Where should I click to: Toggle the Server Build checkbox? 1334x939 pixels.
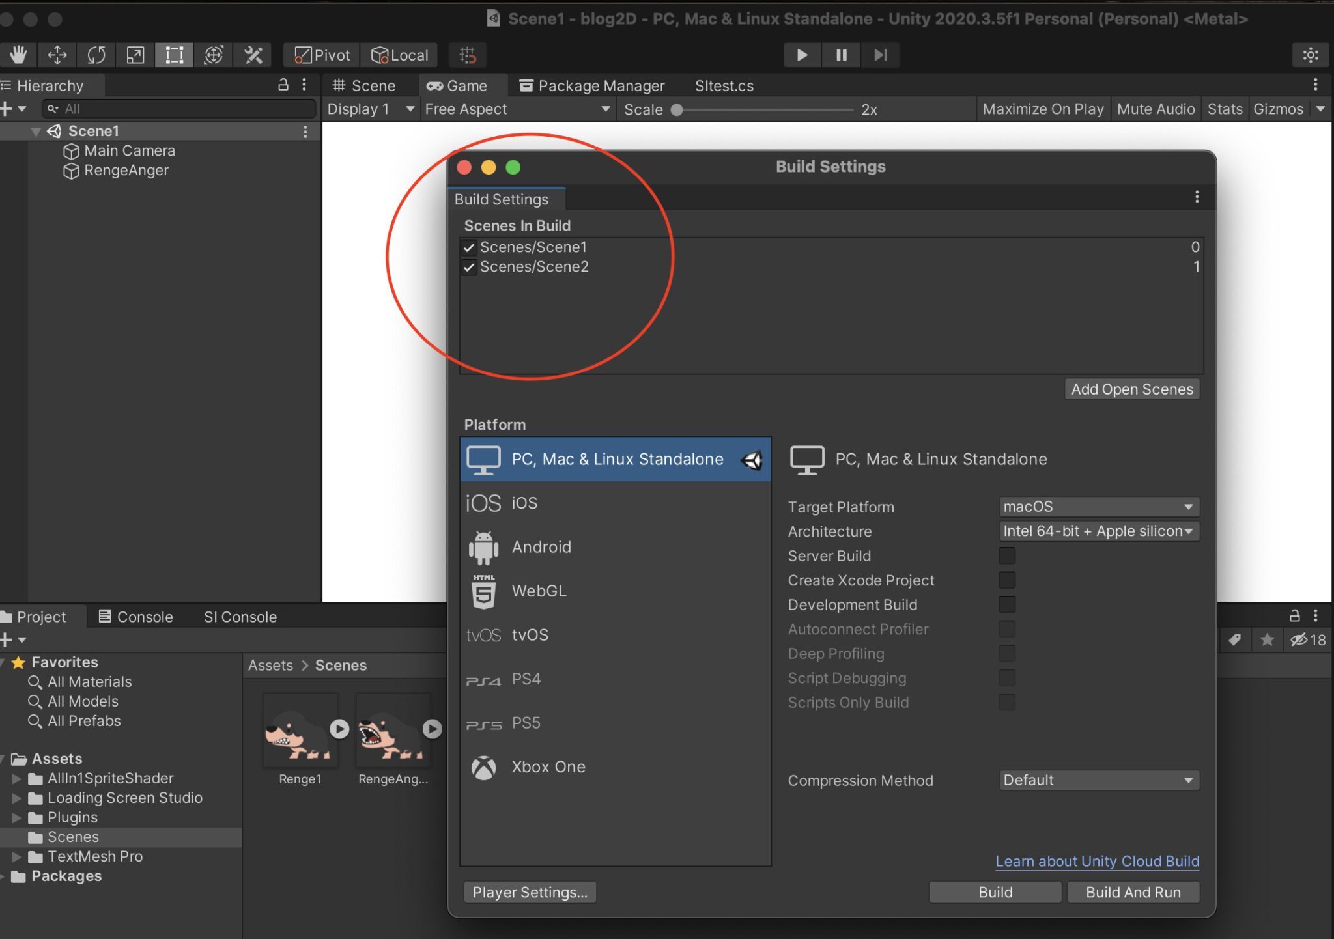pos(1006,556)
